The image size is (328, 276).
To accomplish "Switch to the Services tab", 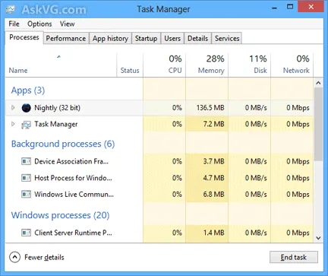I will [x=227, y=39].
